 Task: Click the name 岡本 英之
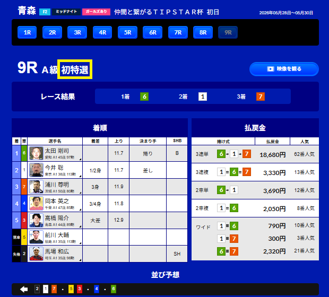pos(57,201)
